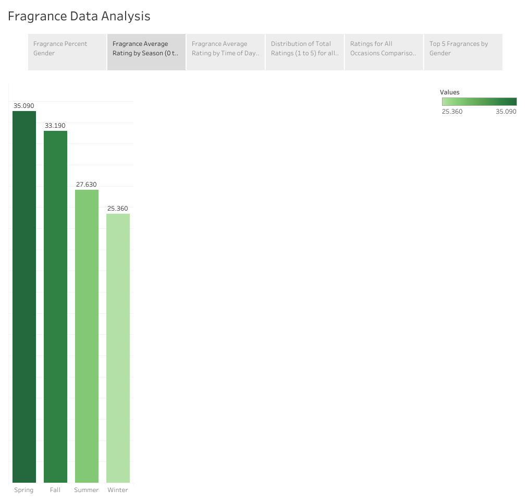Click the Values legend title
529x502 pixels.
click(449, 92)
